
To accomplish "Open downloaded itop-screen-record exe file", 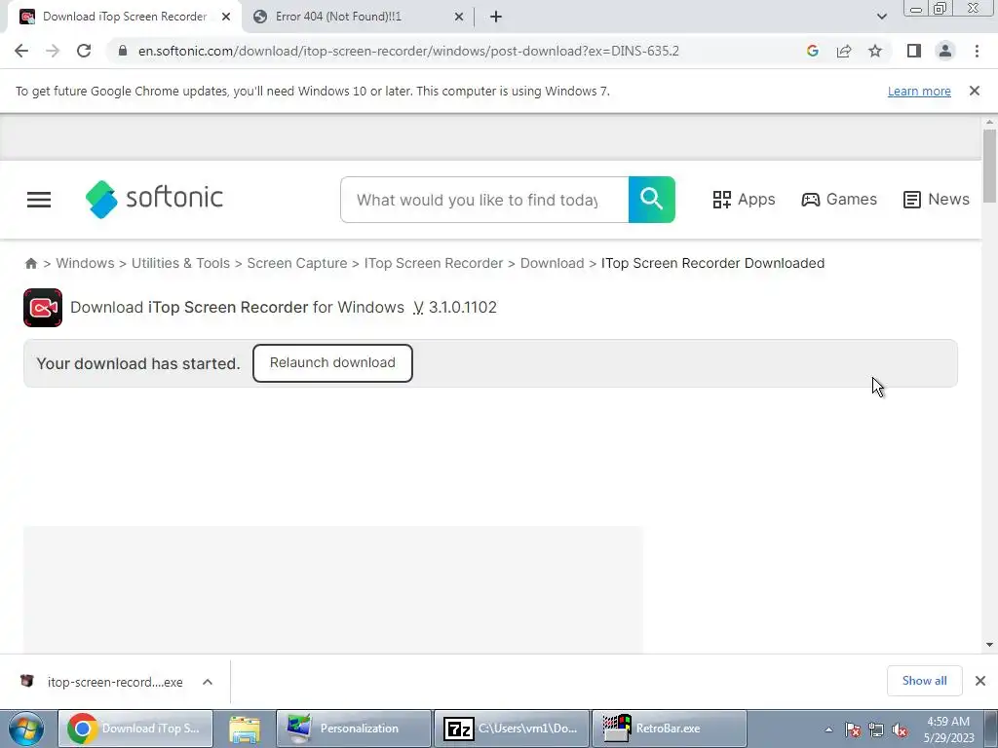I will [x=115, y=682].
